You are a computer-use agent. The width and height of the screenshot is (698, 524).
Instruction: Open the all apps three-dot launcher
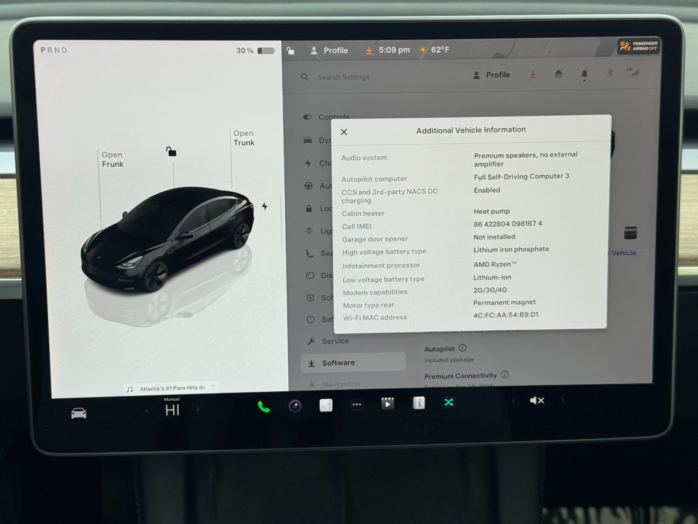[x=356, y=405]
